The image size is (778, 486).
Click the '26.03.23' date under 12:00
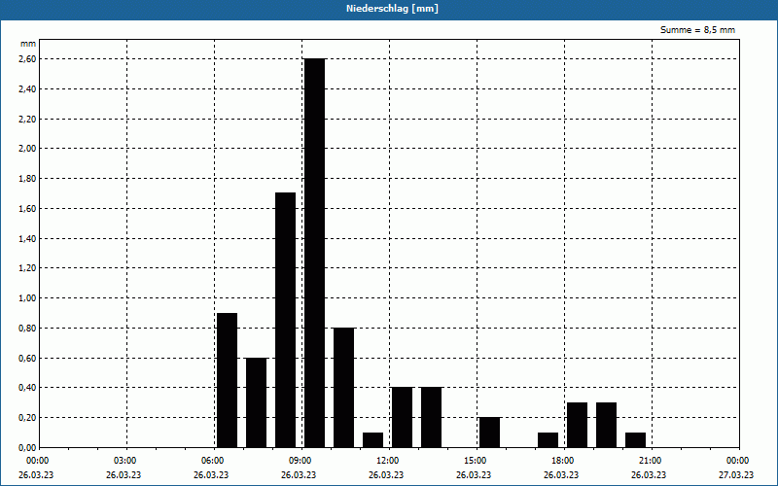(x=386, y=475)
